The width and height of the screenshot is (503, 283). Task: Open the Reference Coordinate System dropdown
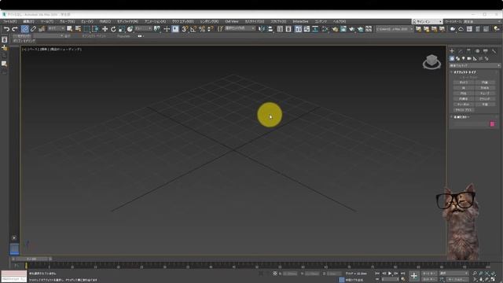click(x=143, y=28)
